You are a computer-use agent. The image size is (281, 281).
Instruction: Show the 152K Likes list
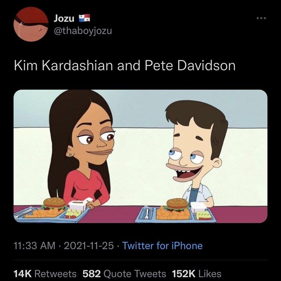[197, 274]
